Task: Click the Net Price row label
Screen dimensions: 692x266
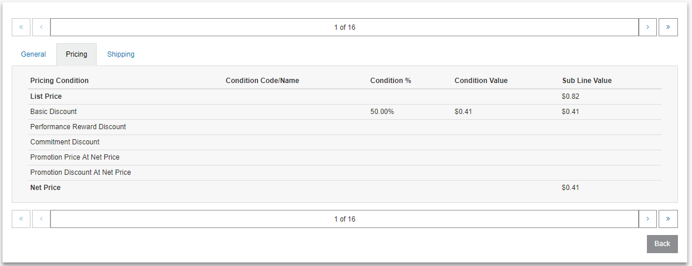Action: pos(46,188)
